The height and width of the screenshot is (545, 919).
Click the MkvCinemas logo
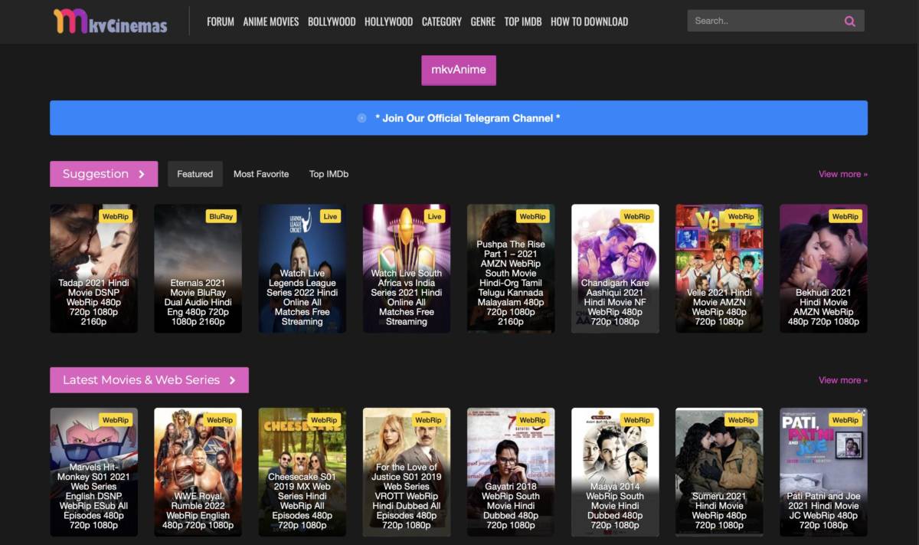(x=110, y=21)
